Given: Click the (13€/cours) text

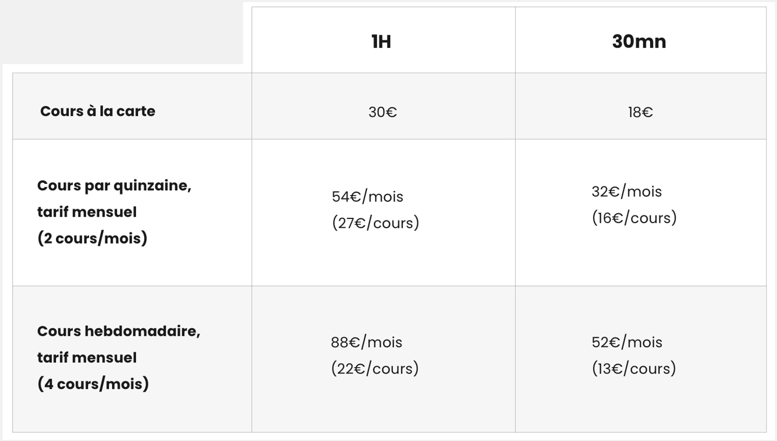Looking at the screenshot, I should click(634, 368).
